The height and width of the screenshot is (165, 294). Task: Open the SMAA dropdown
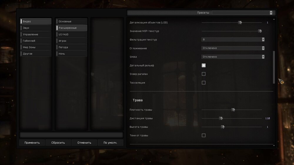tap(233, 57)
